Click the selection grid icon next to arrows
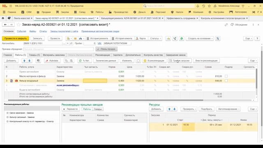The height and width of the screenshot is (148, 263). coord(38,60)
